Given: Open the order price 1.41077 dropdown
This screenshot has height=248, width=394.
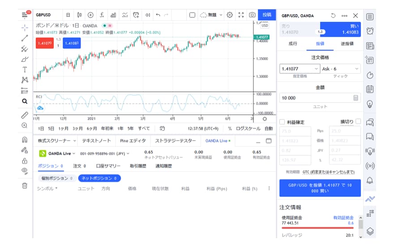Looking at the screenshot, I should (x=300, y=69).
